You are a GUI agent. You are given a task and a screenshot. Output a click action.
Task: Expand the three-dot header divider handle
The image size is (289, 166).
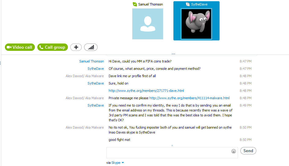173,54
